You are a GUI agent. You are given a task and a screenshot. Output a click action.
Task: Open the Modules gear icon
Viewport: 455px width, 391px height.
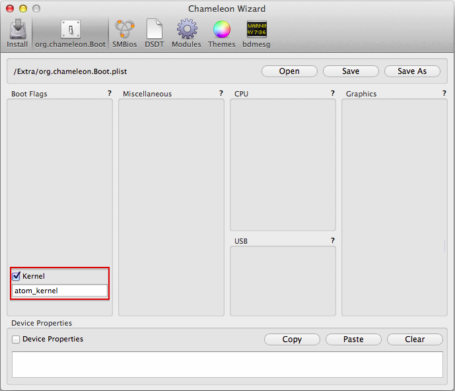coord(186,33)
